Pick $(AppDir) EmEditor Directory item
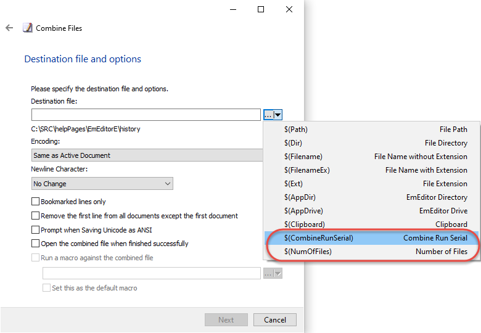The image size is (481, 333). [372, 197]
